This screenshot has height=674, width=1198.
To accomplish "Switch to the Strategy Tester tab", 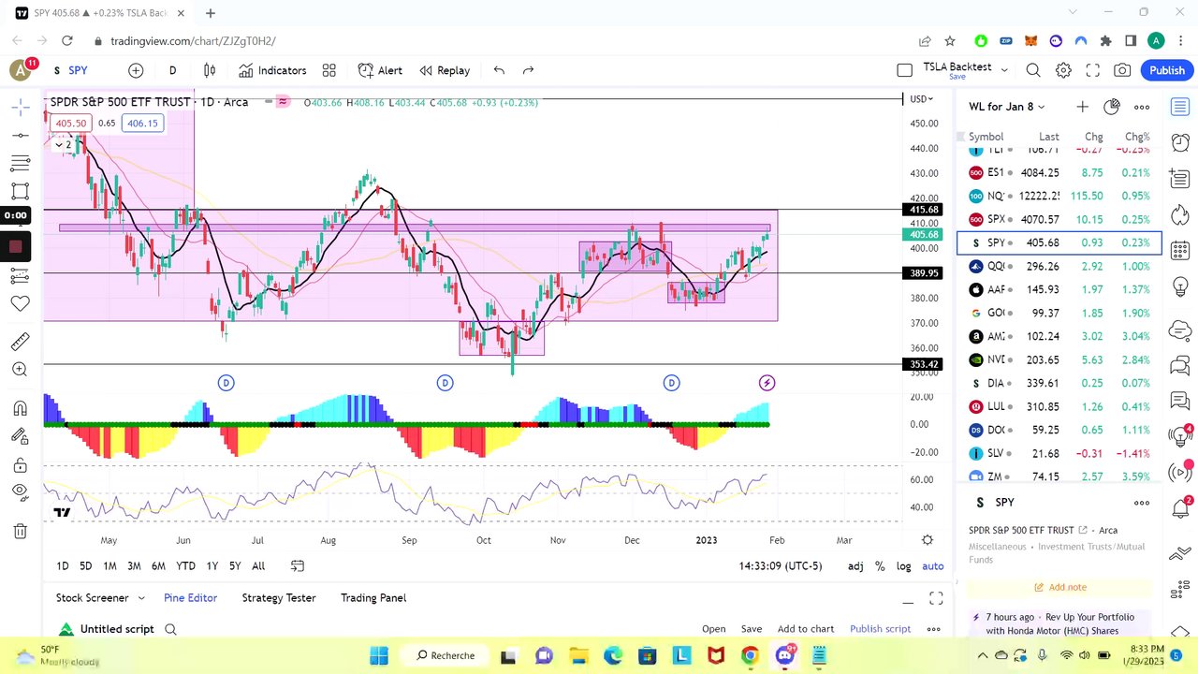I will tap(279, 597).
